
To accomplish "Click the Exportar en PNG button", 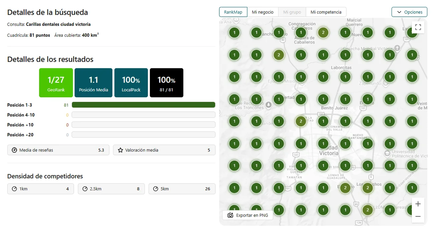I will point(248,215).
